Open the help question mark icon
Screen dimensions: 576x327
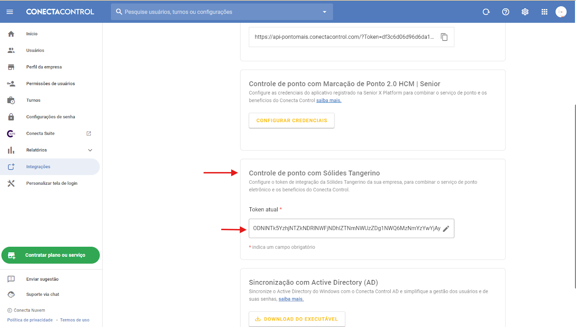(506, 12)
